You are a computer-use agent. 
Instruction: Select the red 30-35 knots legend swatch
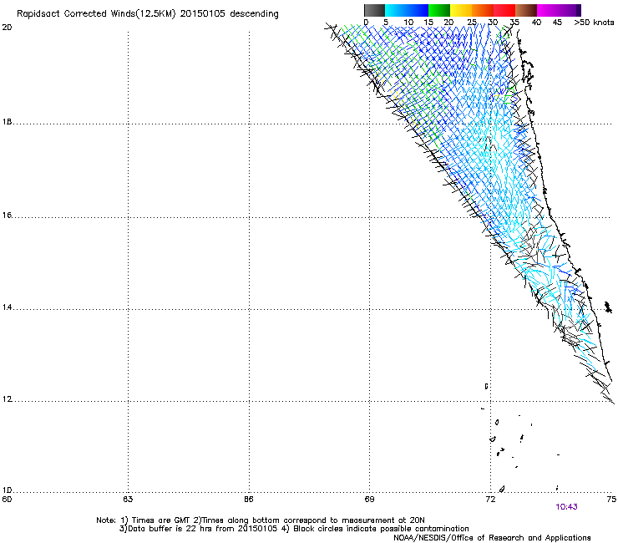pyautogui.click(x=504, y=10)
